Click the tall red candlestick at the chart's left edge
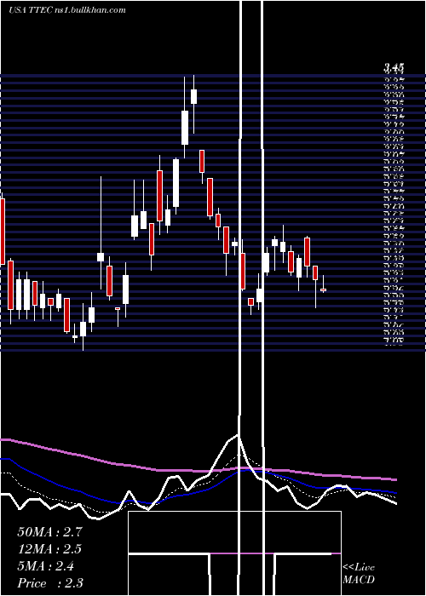This screenshot has height=596, width=426. (x=3, y=231)
